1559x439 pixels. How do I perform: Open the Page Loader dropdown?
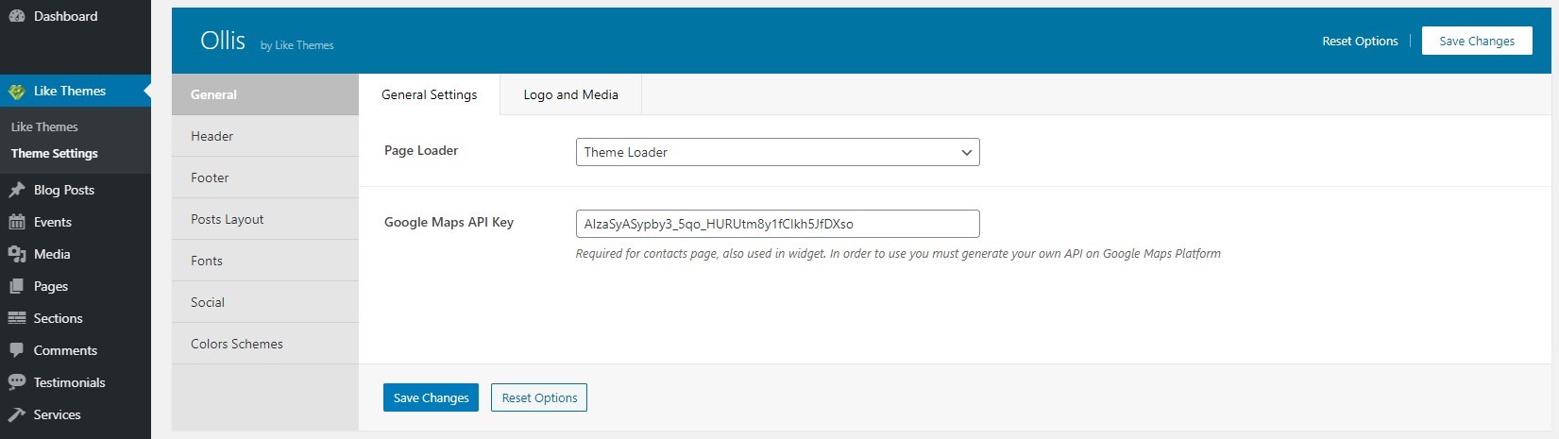(x=777, y=152)
